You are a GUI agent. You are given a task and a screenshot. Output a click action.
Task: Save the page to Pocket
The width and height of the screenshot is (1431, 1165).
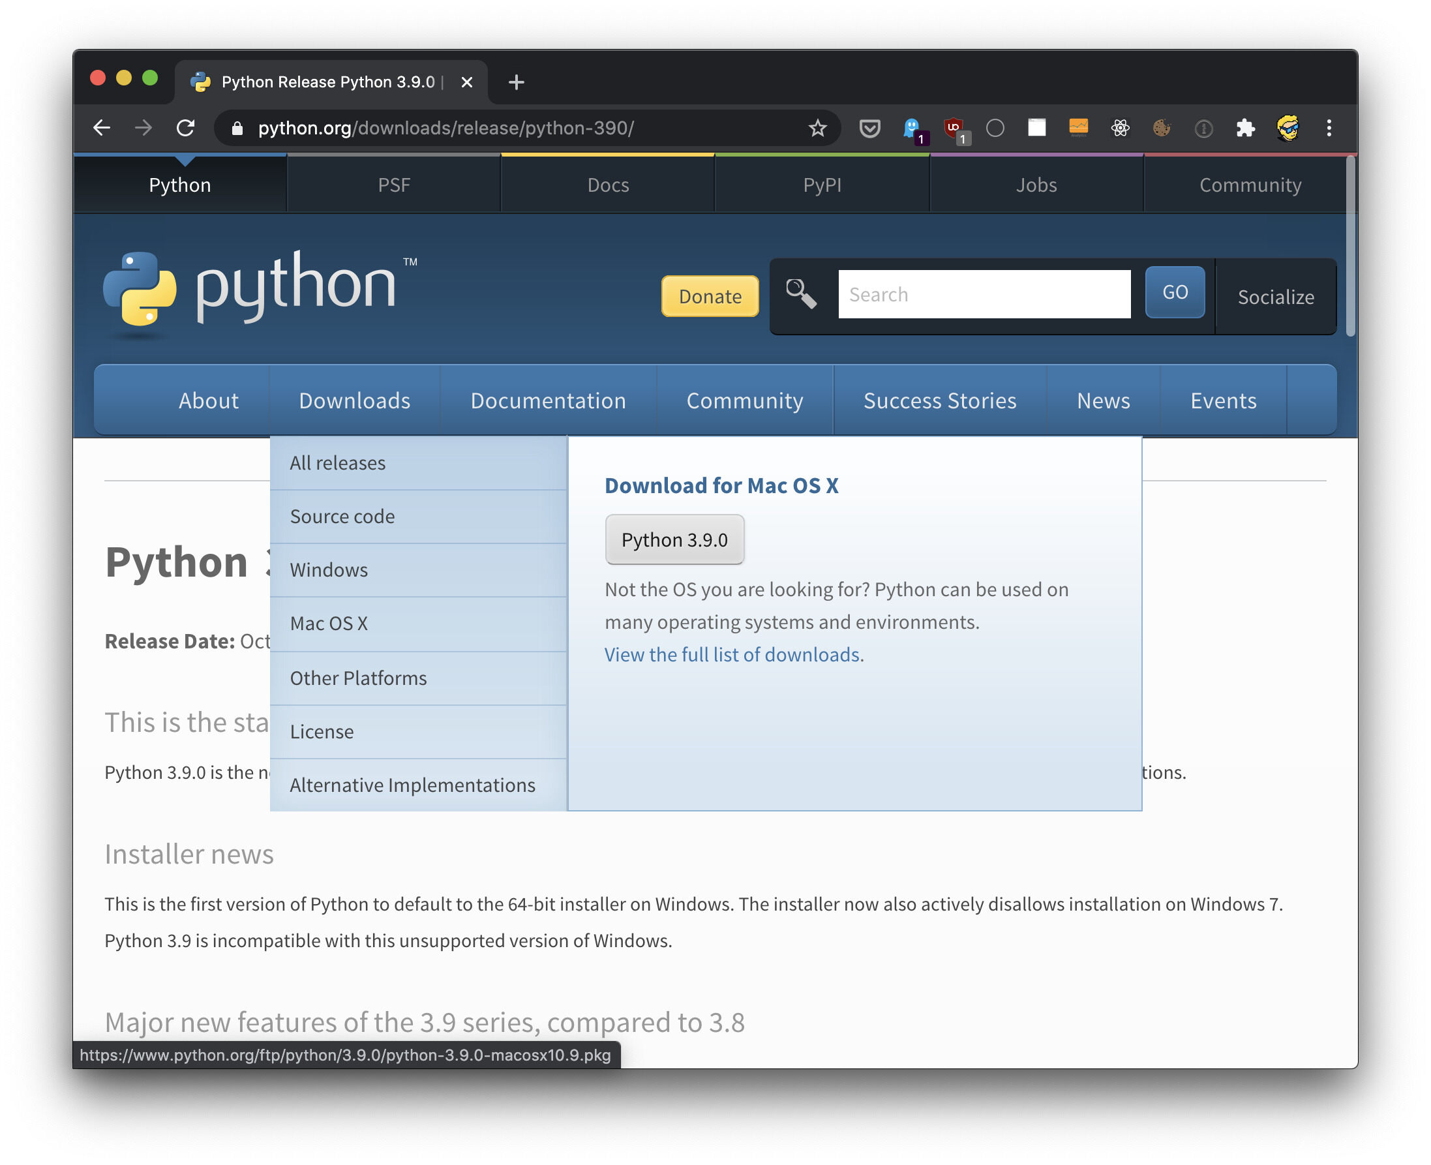pos(869,127)
